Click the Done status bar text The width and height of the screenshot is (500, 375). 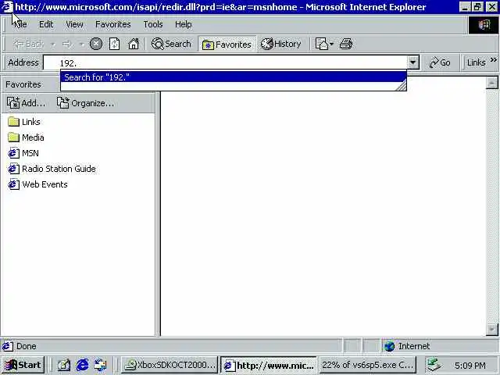[x=26, y=346]
